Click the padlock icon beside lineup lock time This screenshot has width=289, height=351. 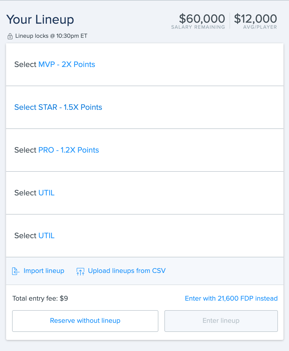pos(10,36)
